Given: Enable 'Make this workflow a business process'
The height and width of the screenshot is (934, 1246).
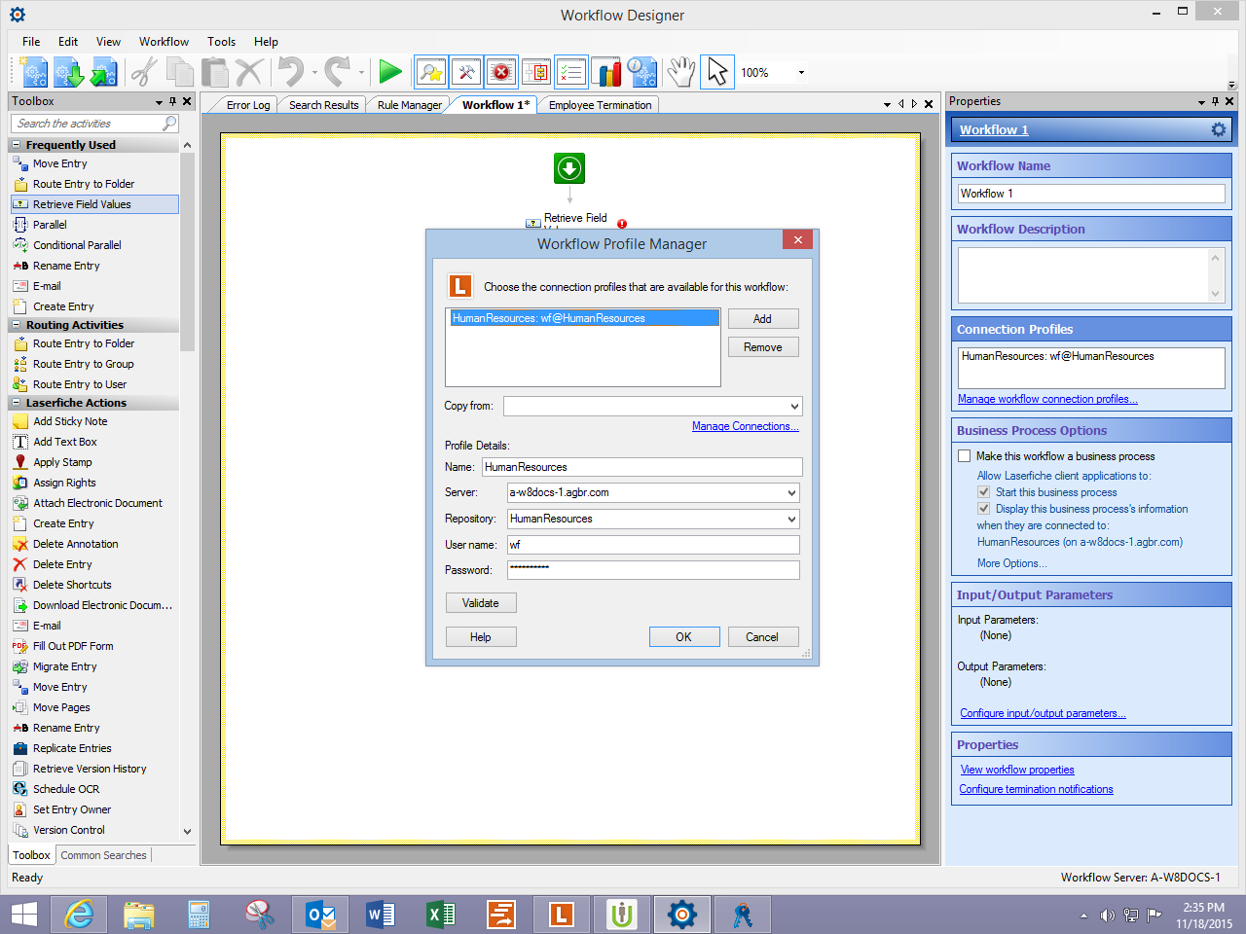Looking at the screenshot, I should [965, 456].
